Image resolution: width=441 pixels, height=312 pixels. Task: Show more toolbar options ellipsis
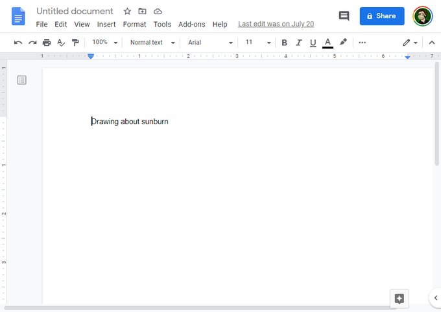point(363,43)
